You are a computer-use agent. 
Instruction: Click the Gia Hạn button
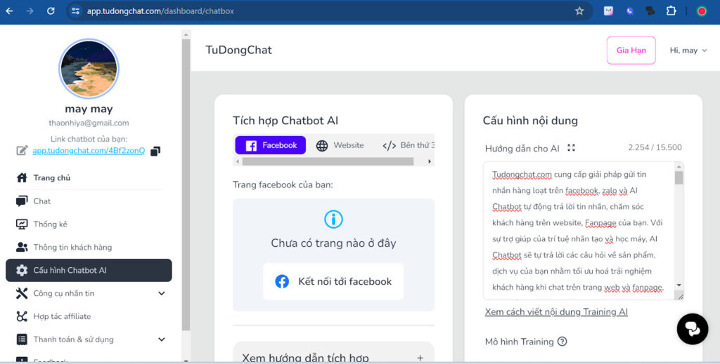coord(631,50)
